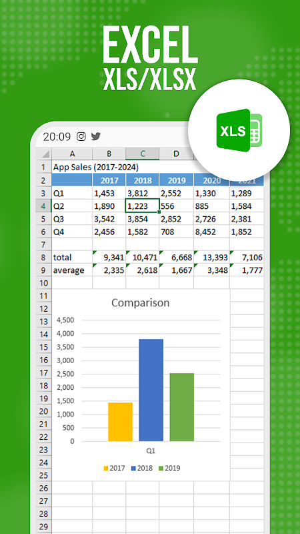Click the 2018 blue legend swatch

tap(133, 469)
